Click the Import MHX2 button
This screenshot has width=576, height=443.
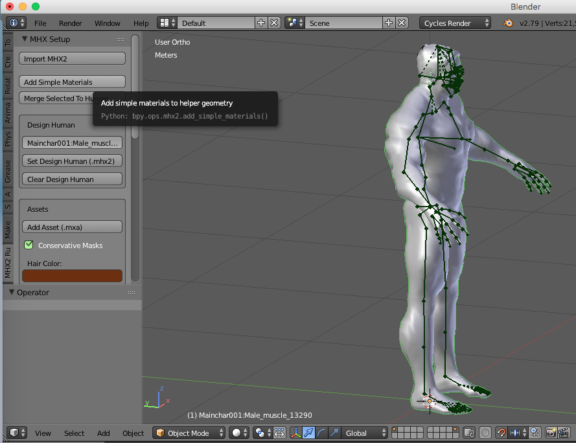point(72,58)
